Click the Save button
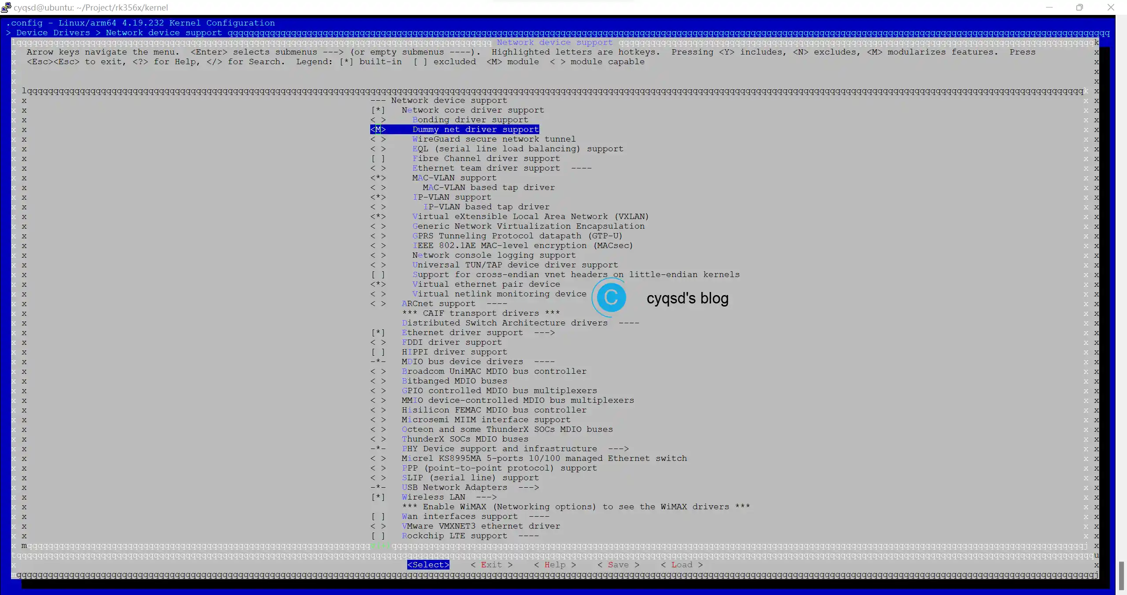Viewport: 1127px width, 595px height. coord(618,565)
